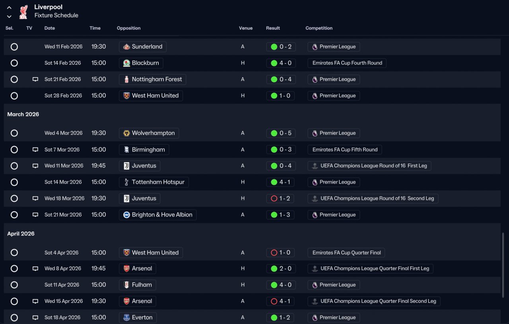Sort fixtures by the Date column header
The width and height of the screenshot is (509, 324).
tap(50, 28)
